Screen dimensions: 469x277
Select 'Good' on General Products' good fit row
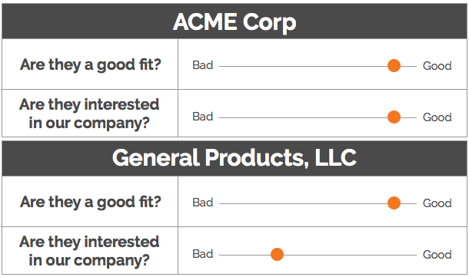(x=437, y=203)
